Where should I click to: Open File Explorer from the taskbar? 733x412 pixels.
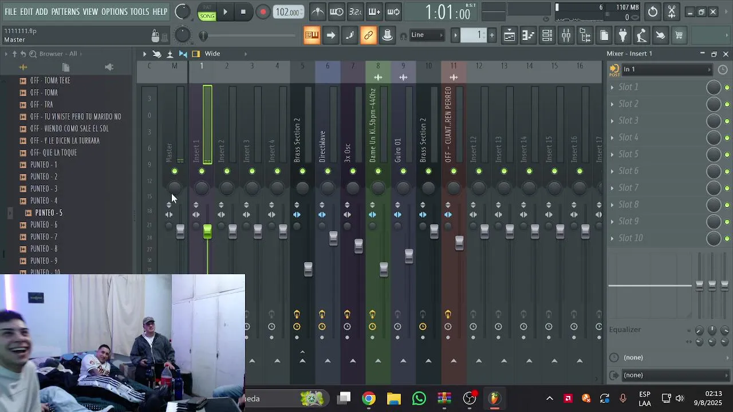(394, 398)
